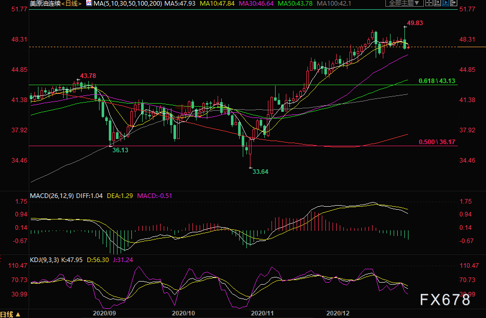Image resolution: width=486 pixels, height=318 pixels.
Task: Click the first toolbar icon right of 全部主题
Action: (429, 4)
